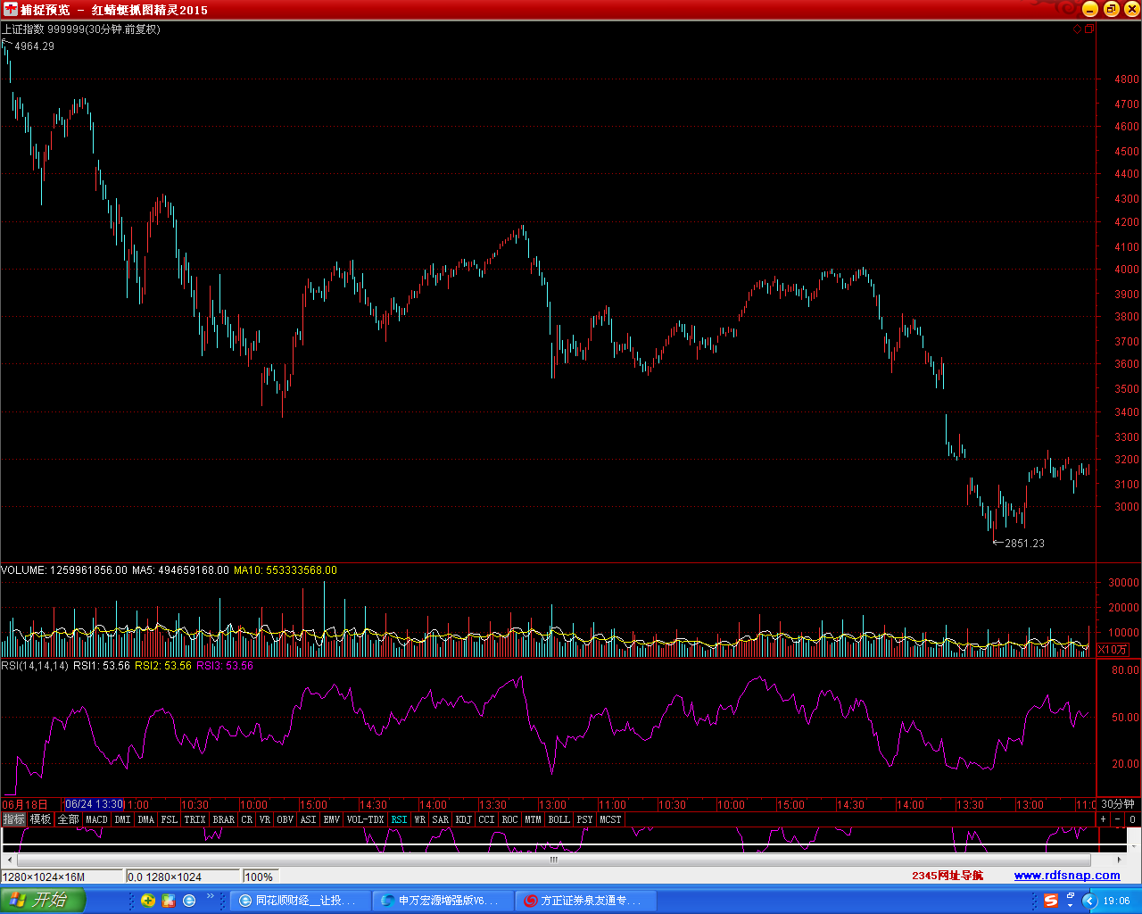Switch indicator to PSY
This screenshot has height=914, width=1142.
pyautogui.click(x=585, y=819)
